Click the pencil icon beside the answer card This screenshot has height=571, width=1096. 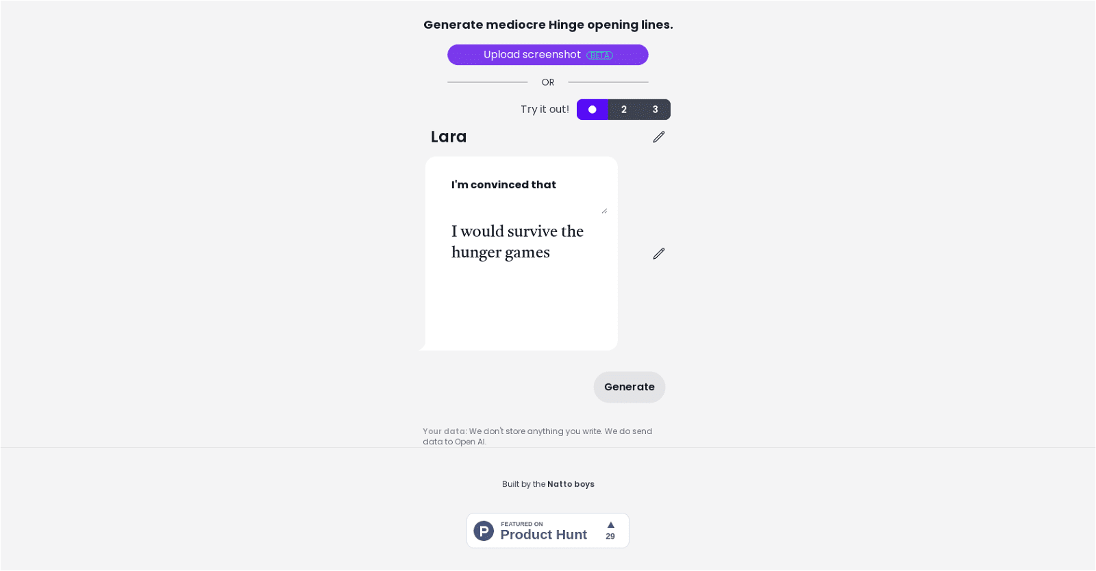(659, 254)
